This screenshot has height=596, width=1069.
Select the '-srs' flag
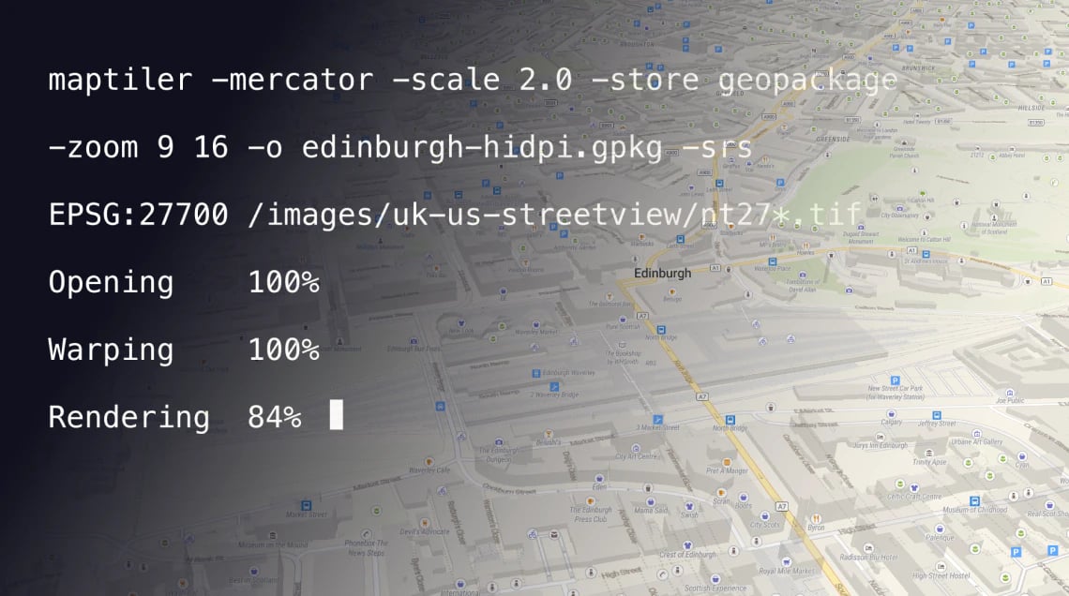[x=716, y=147]
